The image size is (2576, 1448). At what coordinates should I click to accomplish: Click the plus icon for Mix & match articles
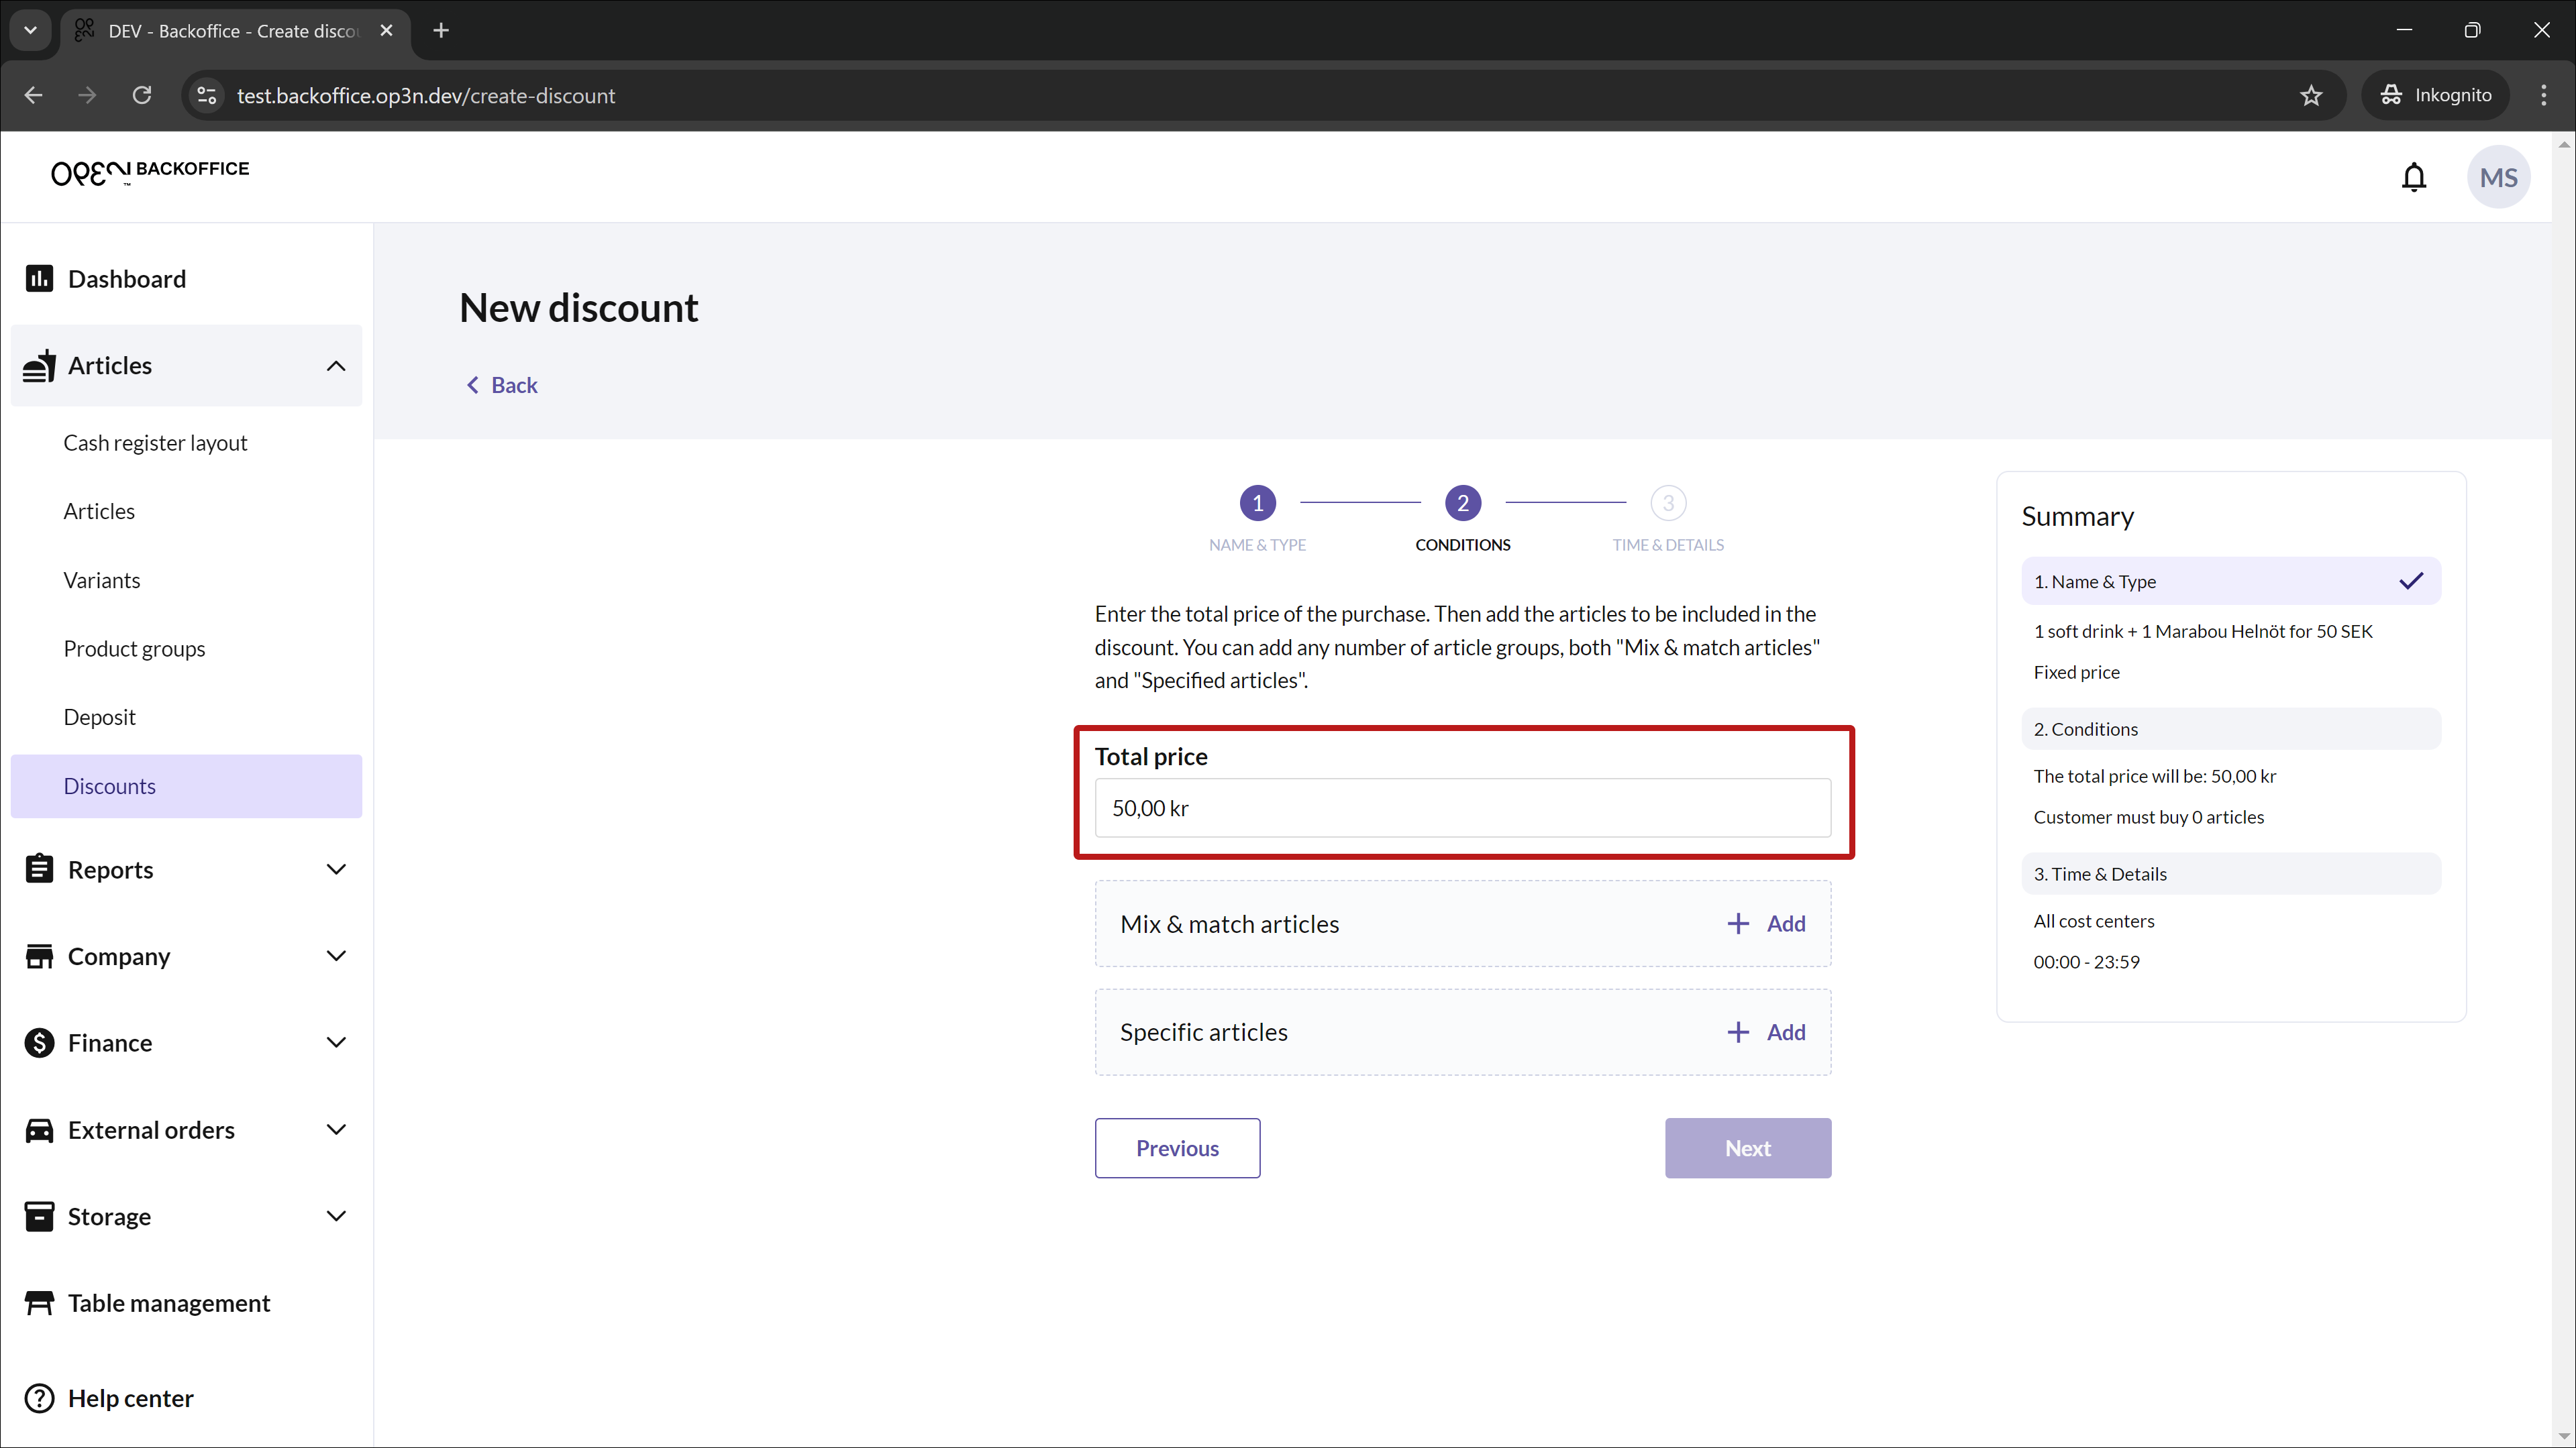pyautogui.click(x=1738, y=924)
